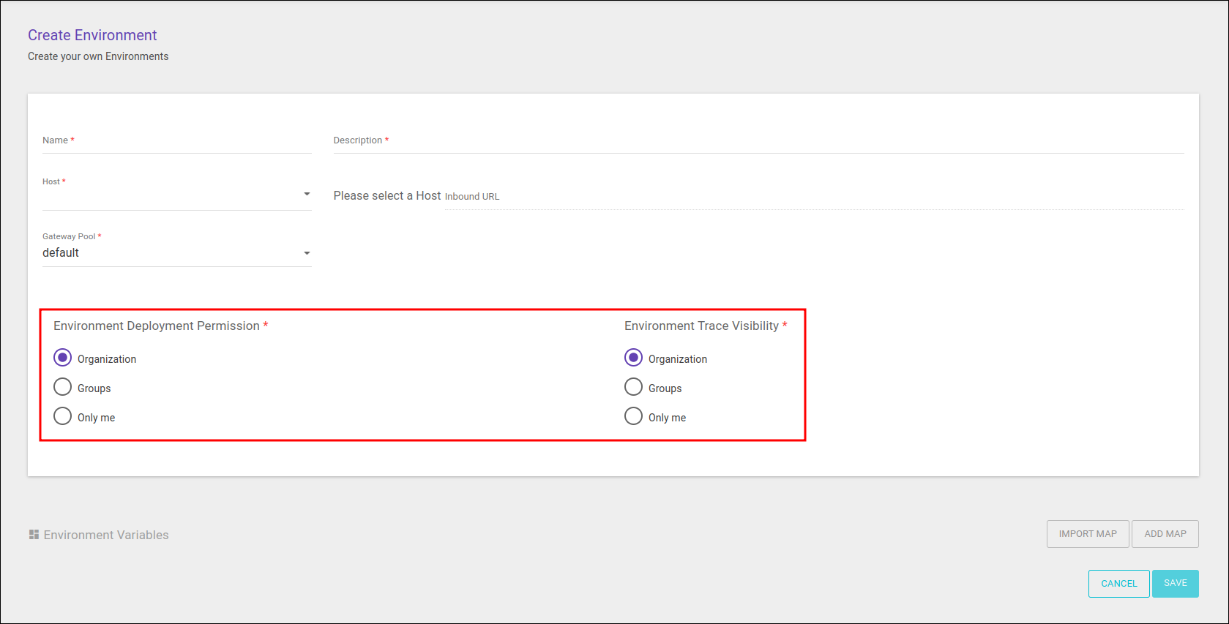The image size is (1229, 624).
Task: Click the Environment Trace Visibility label
Action: pyautogui.click(x=701, y=326)
